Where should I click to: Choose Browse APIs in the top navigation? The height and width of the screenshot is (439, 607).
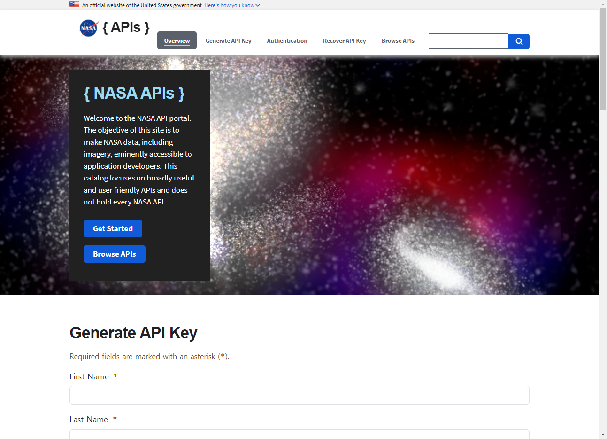[398, 41]
